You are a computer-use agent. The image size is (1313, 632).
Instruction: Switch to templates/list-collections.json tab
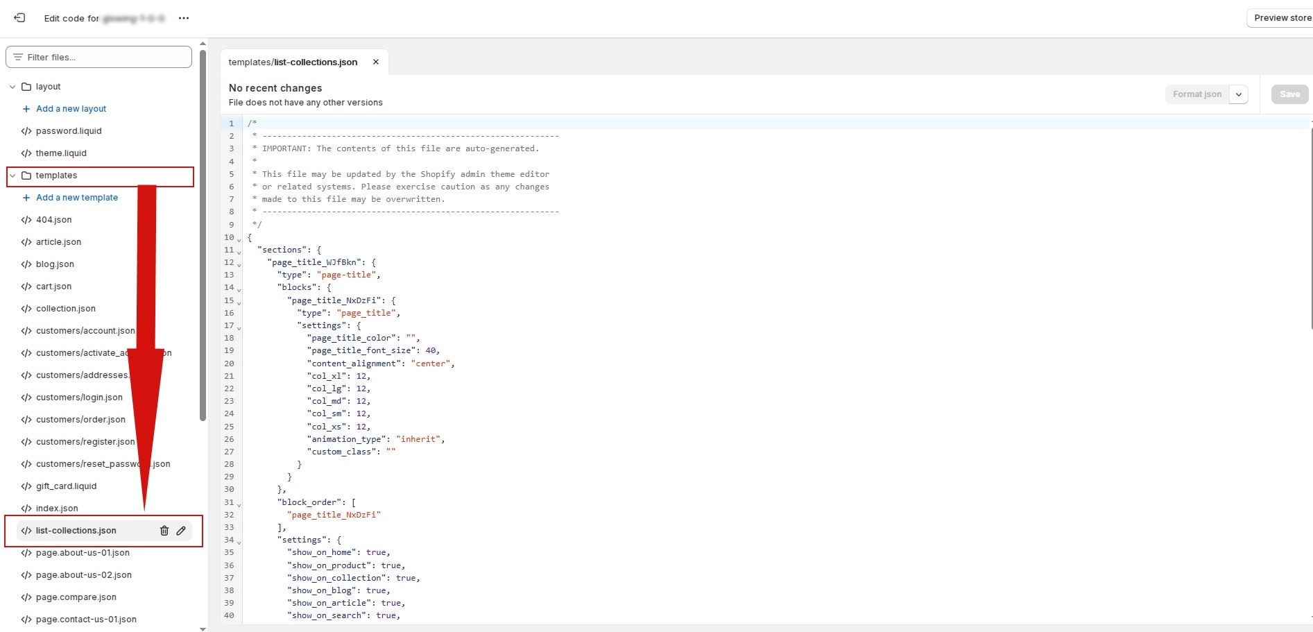293,62
